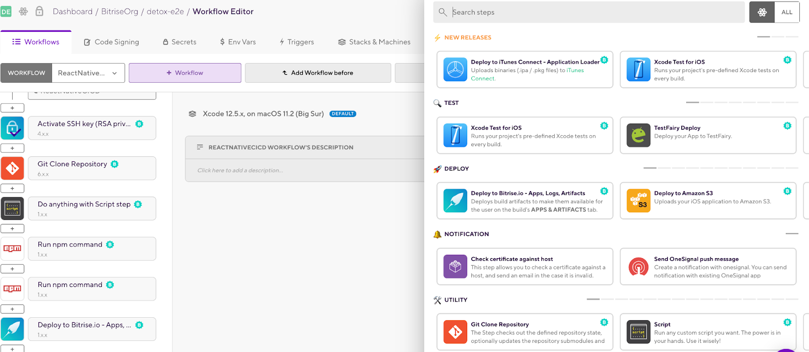Select Do anything with Script step

(x=92, y=209)
